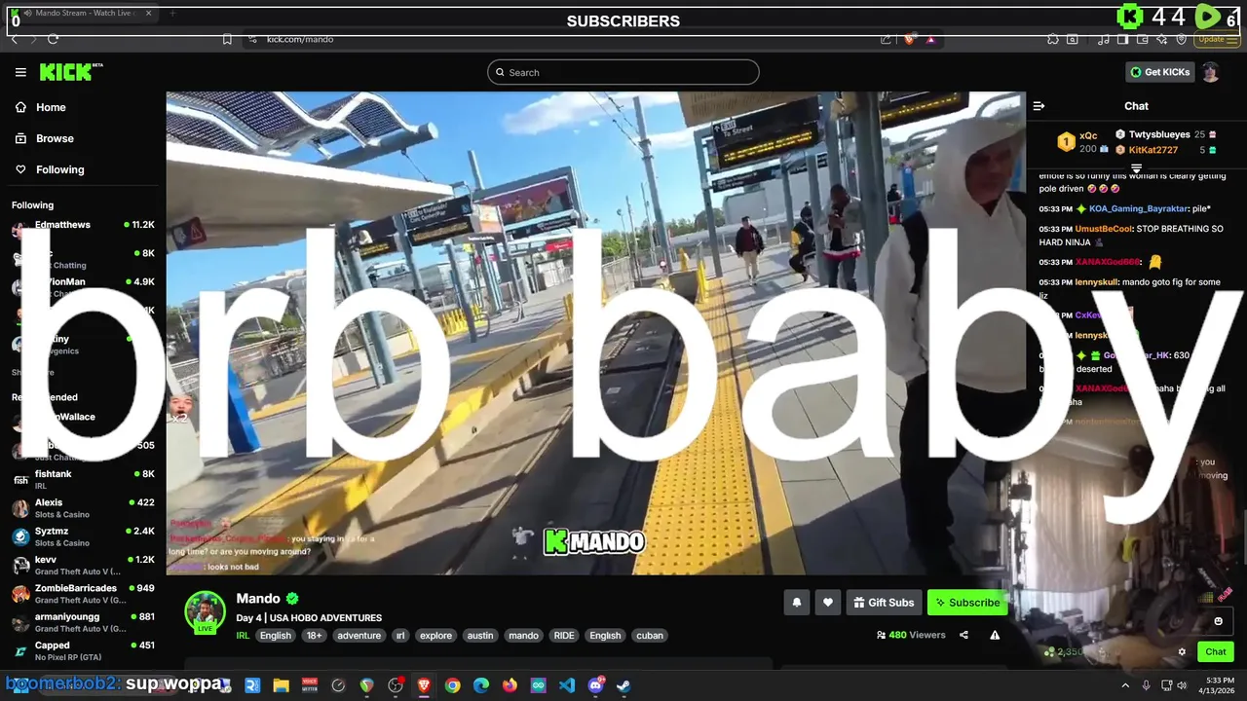Open Capped No Pixel RP channel
This screenshot has height=701, width=1247.
tap(83, 650)
